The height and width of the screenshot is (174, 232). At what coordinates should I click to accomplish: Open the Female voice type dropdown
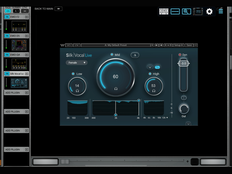76,63
